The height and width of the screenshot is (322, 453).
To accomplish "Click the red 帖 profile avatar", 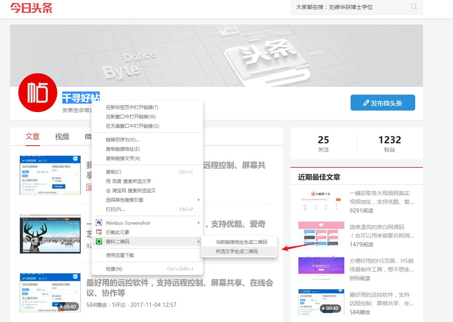I will pyautogui.click(x=37, y=93).
